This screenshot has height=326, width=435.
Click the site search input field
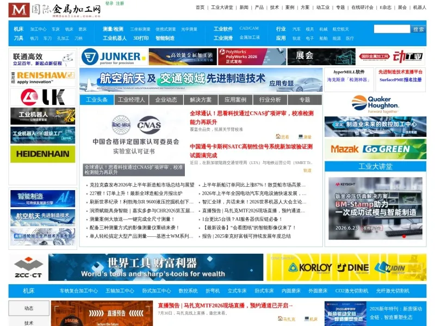coord(391,29)
